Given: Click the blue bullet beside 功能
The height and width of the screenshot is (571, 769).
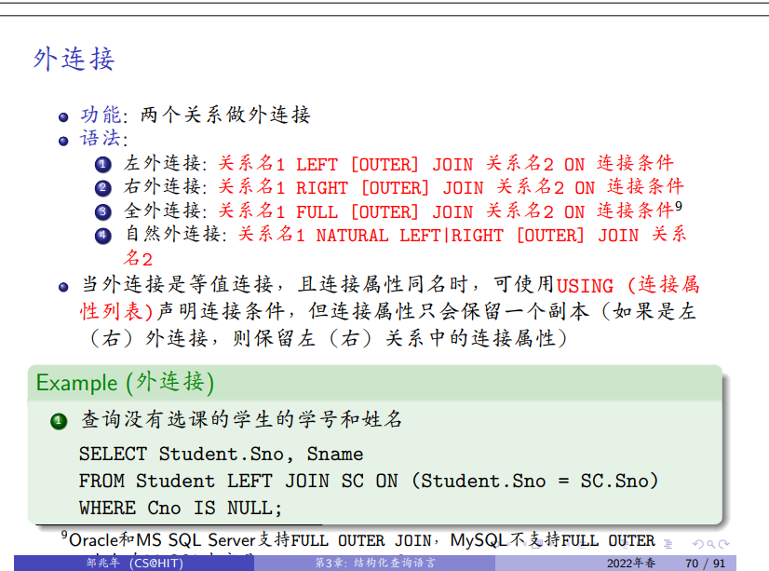Looking at the screenshot, I should point(63,117).
